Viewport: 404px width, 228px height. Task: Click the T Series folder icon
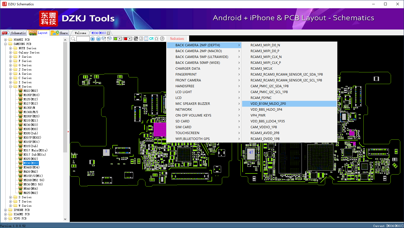[x=15, y=201]
